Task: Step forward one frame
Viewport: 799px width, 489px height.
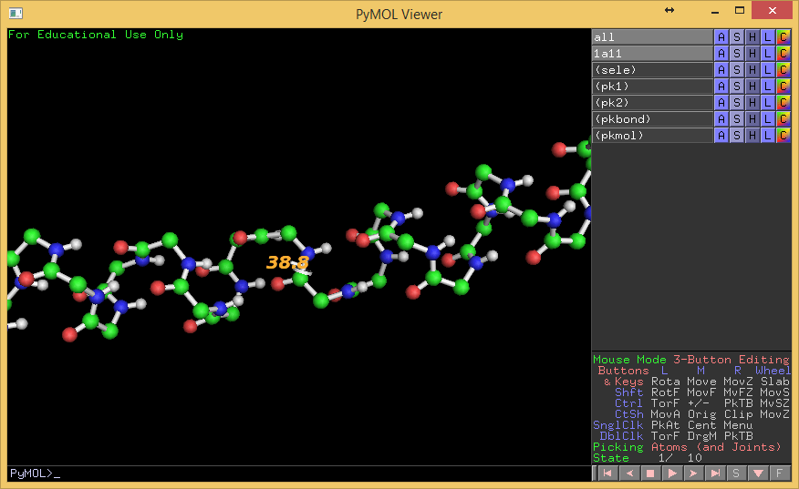Action: [694, 474]
